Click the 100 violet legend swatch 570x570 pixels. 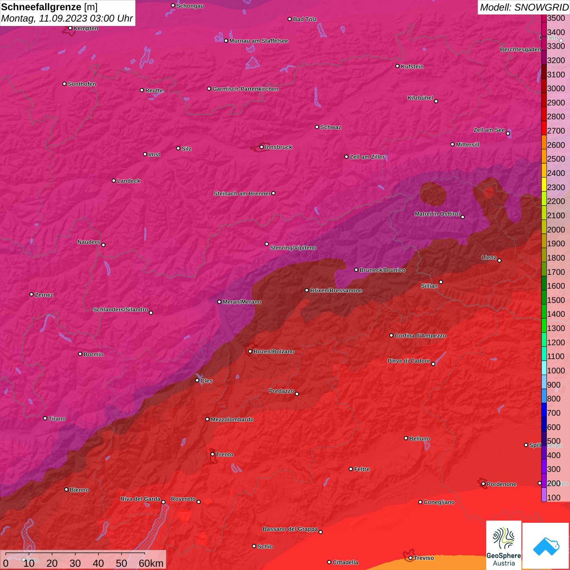[544, 494]
